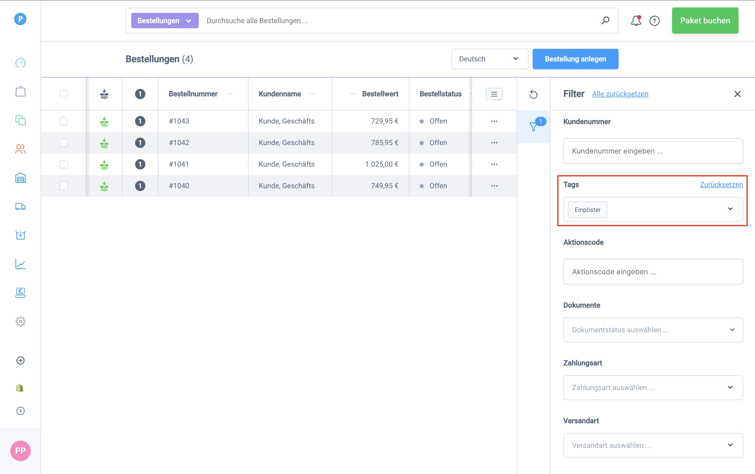Open the Deutsch language dropdown
Image resolution: width=755 pixels, height=474 pixels.
click(490, 59)
